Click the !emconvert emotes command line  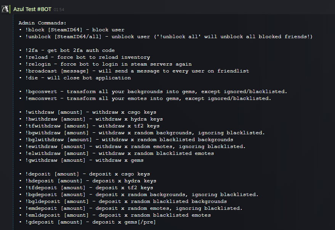point(145,98)
